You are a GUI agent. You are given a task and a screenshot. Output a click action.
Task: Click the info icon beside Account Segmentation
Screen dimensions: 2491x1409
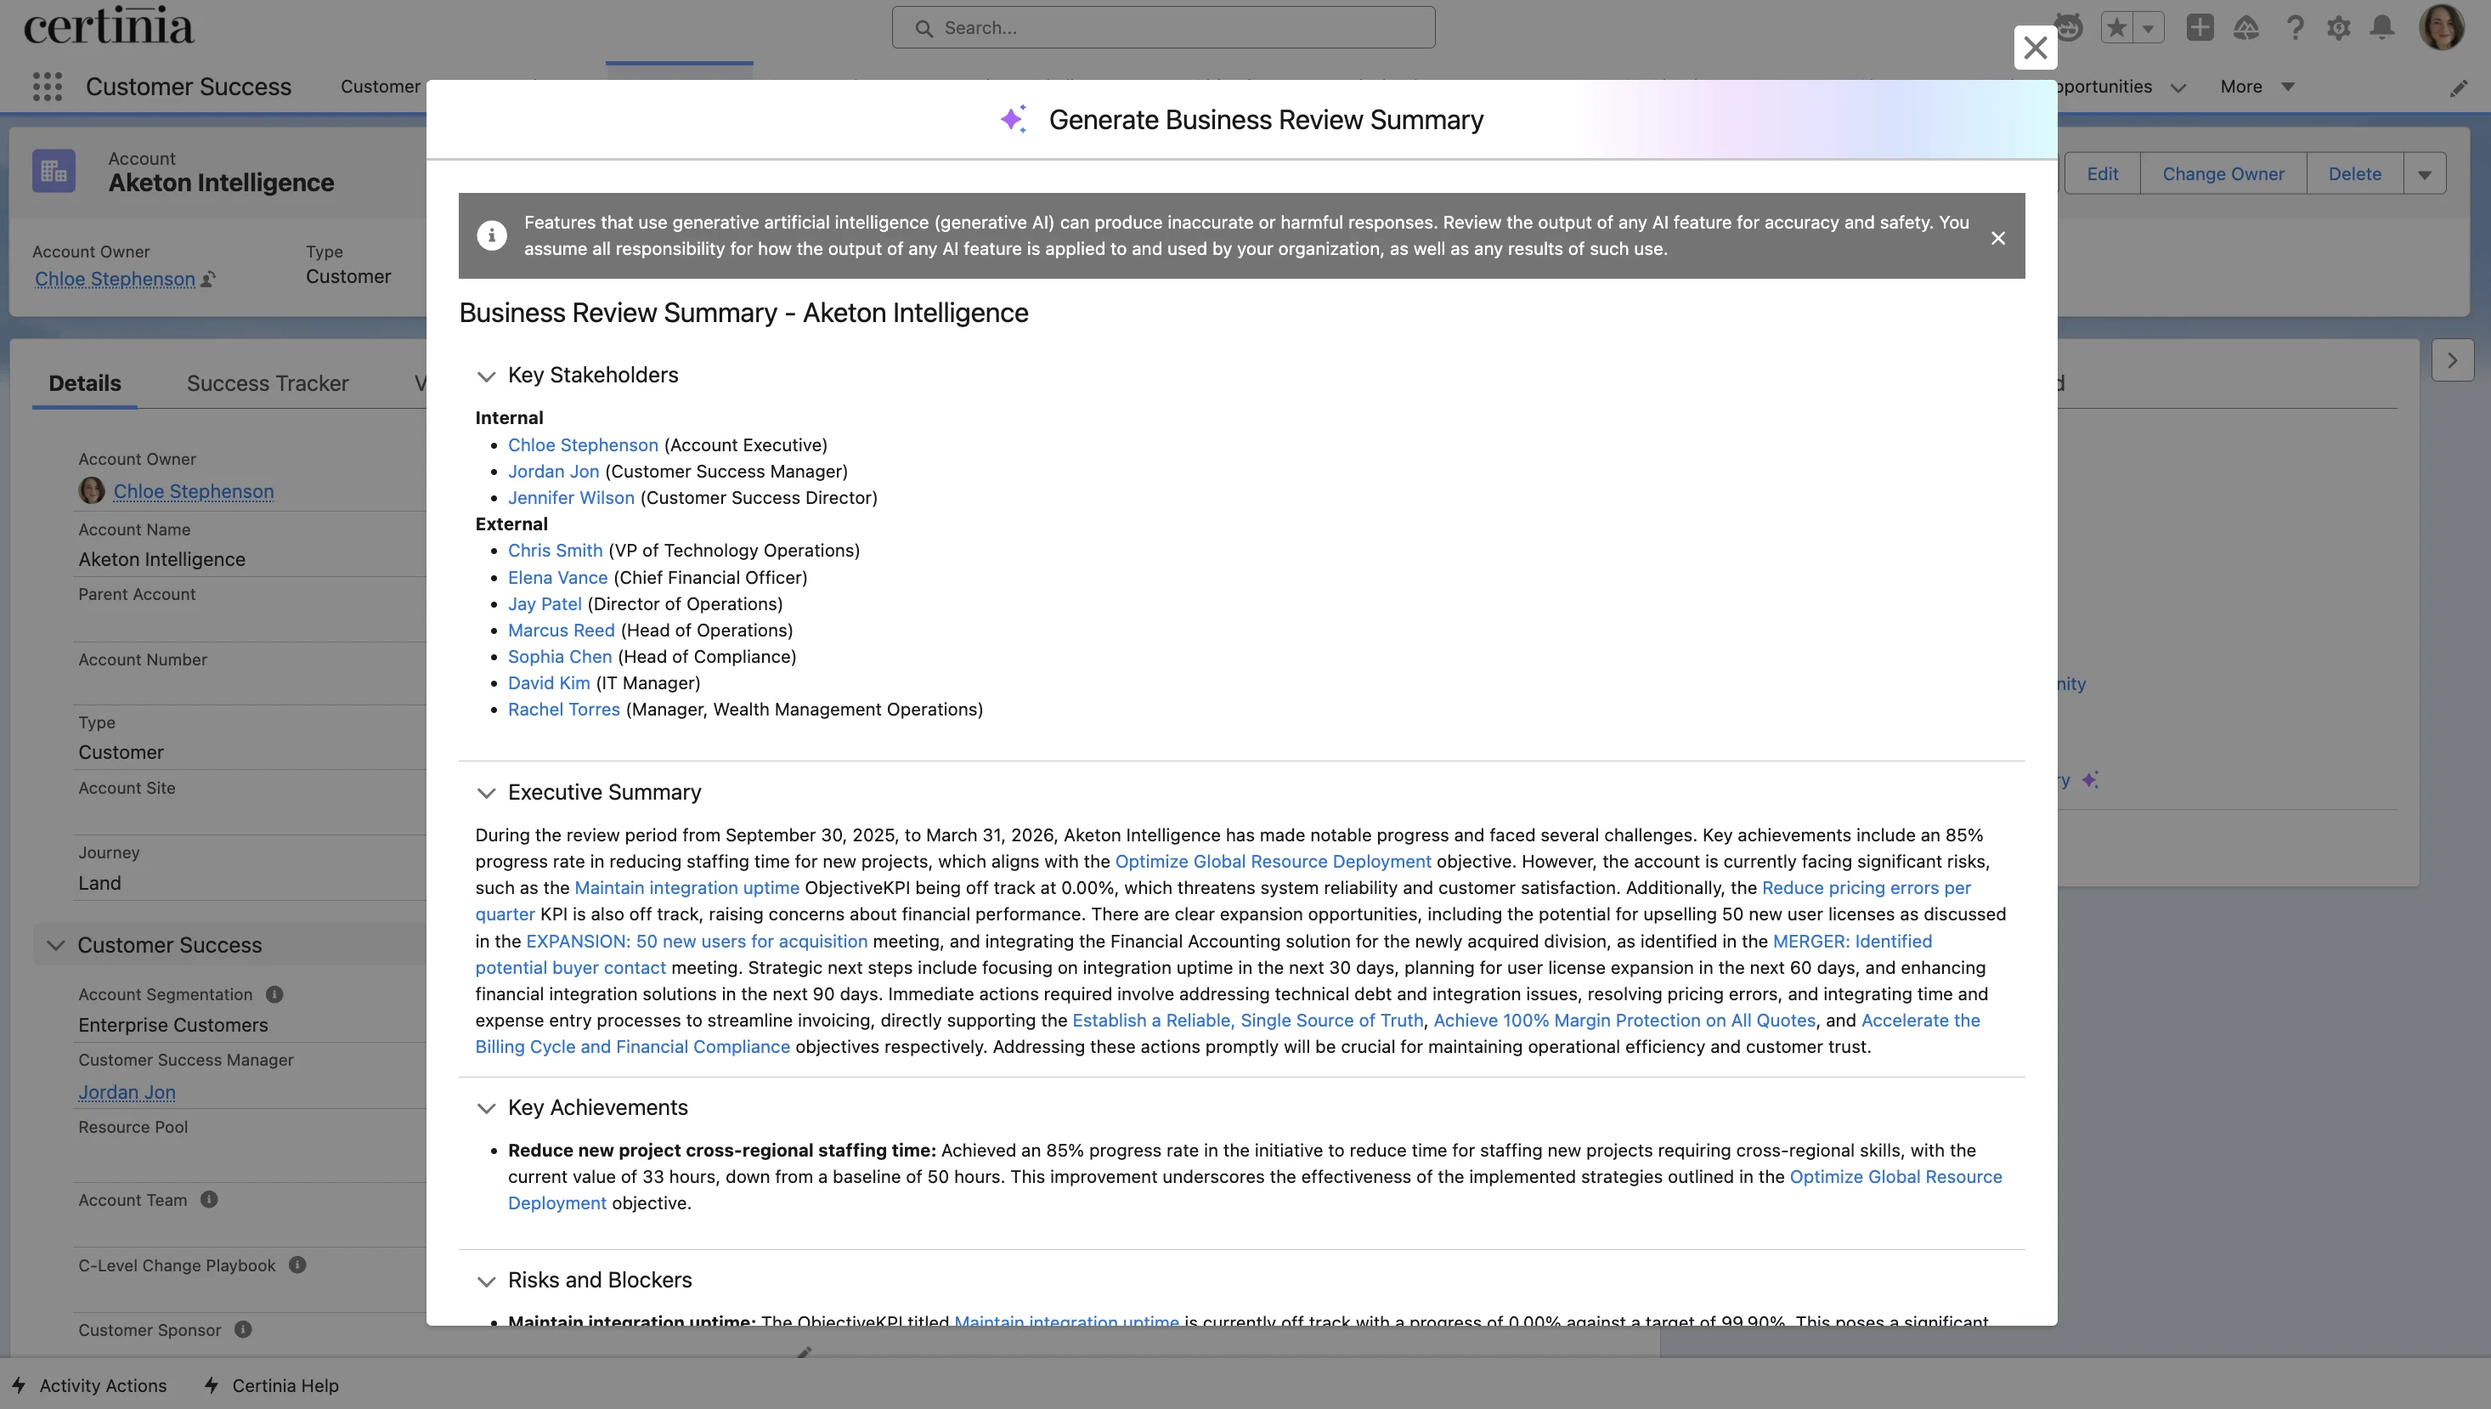point(273,993)
